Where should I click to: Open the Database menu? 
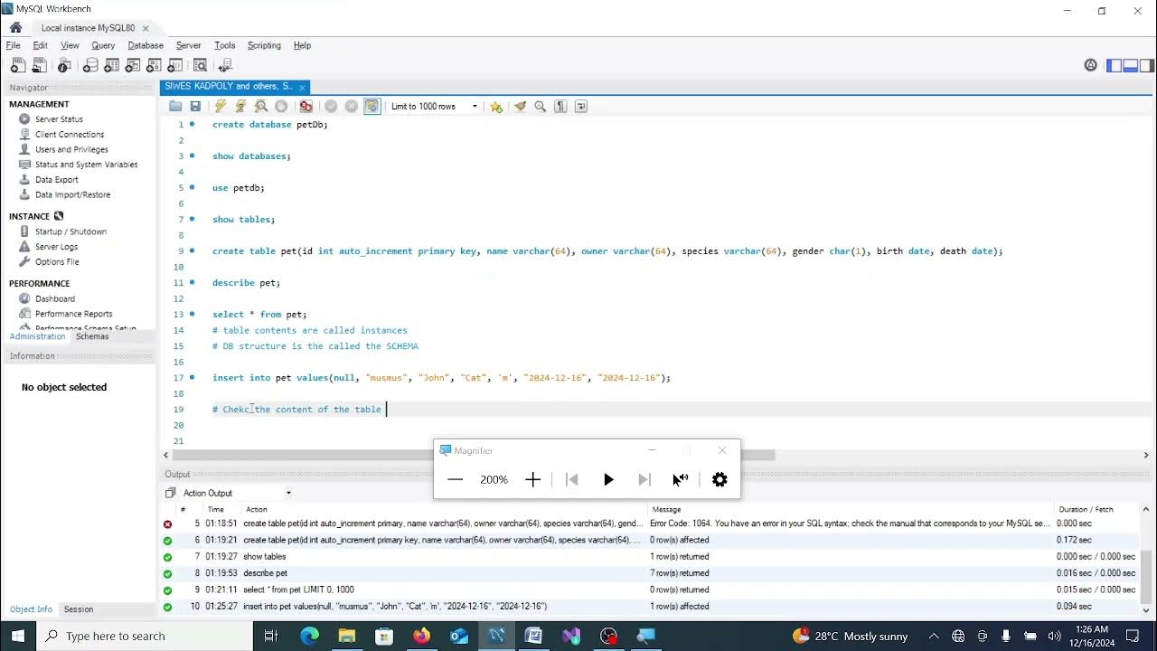coord(146,45)
